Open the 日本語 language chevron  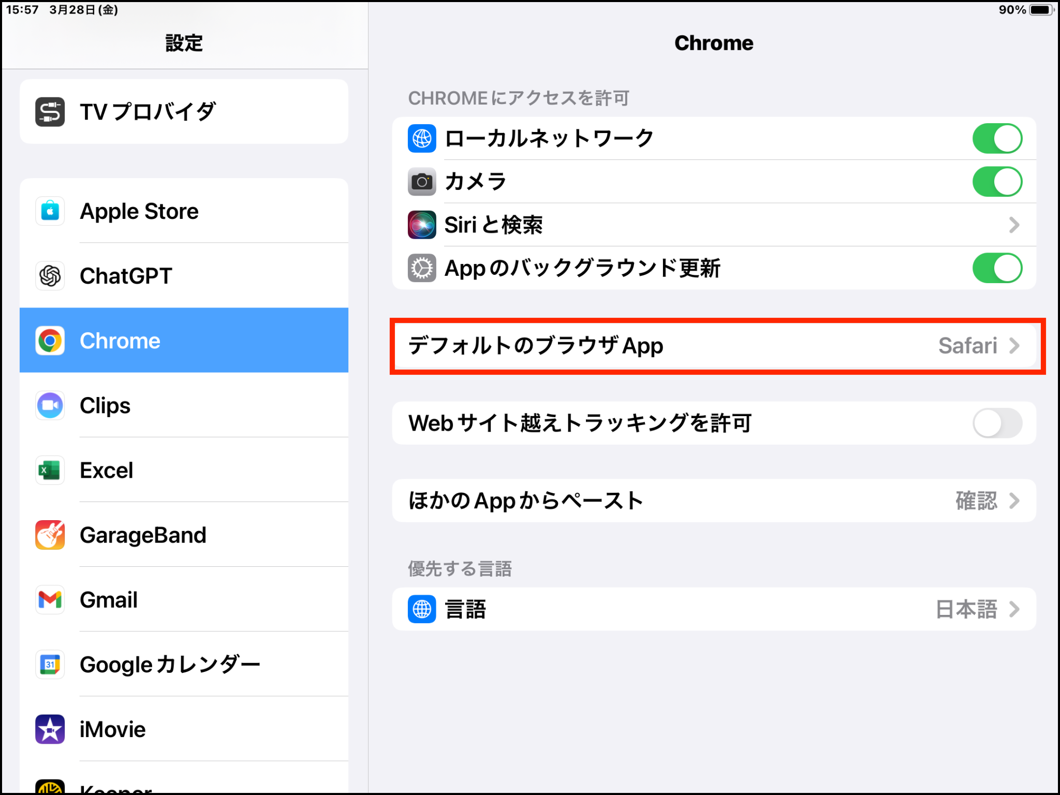[1014, 609]
